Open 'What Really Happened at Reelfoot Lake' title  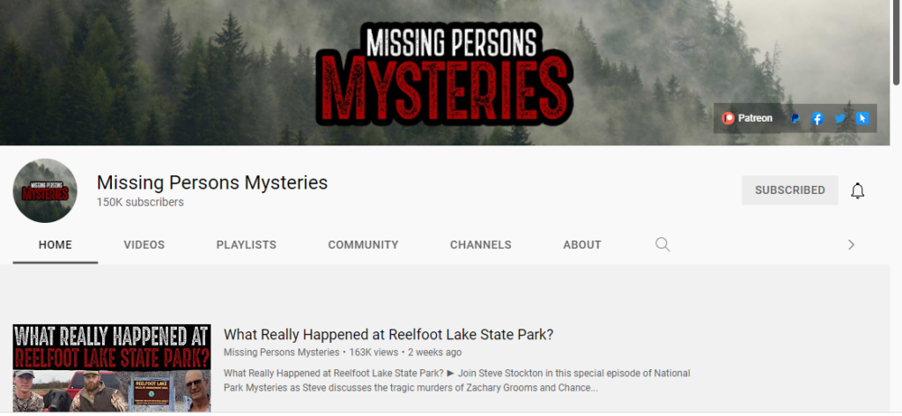(x=388, y=334)
